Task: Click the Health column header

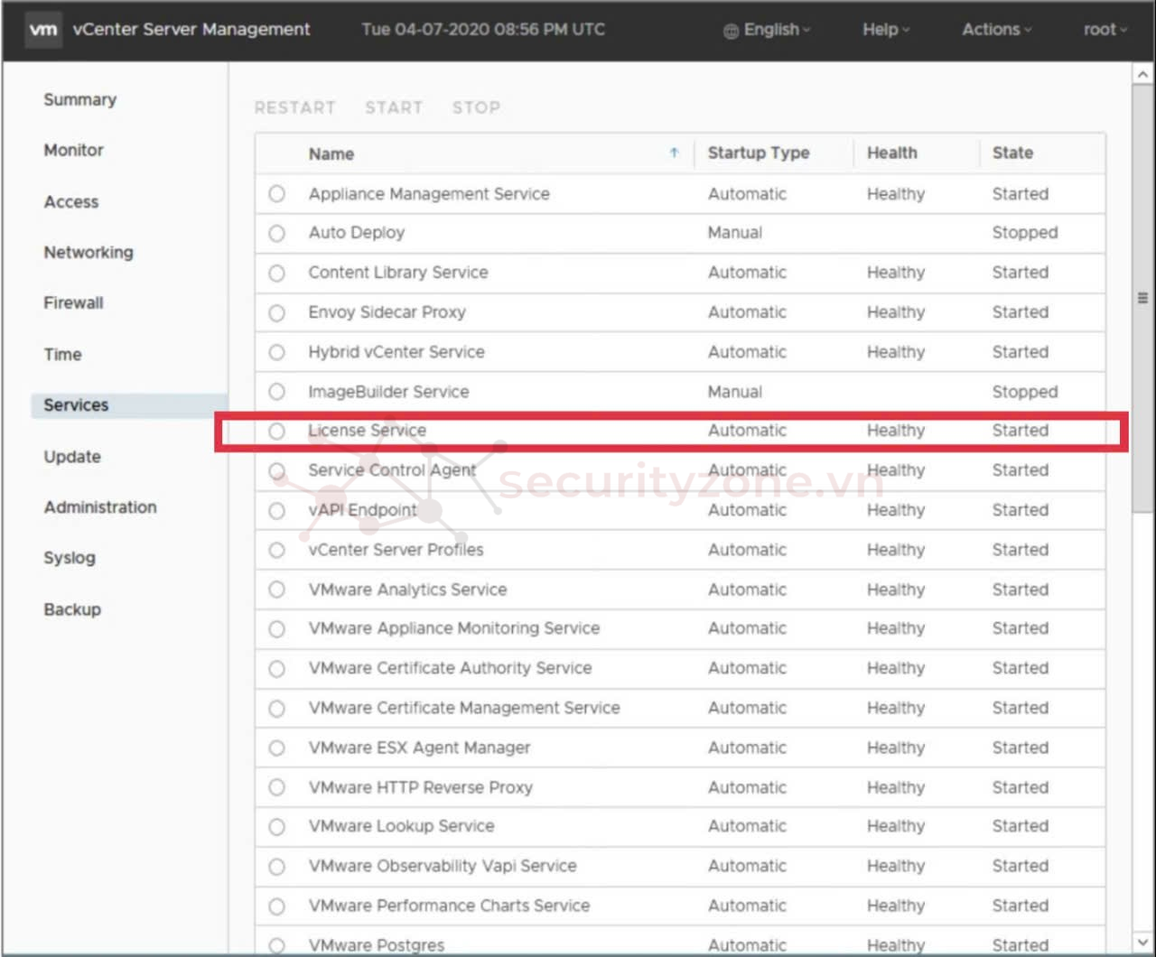Action: [891, 153]
